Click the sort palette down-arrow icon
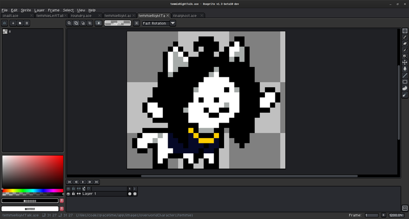This screenshot has width=409, height=219. pos(13,23)
